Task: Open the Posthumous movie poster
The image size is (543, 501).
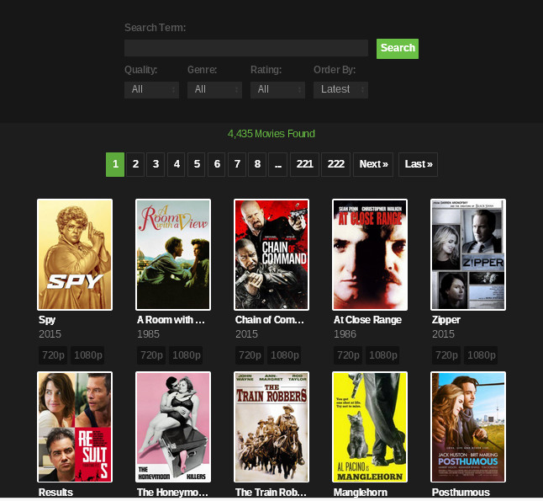Action: click(x=468, y=427)
